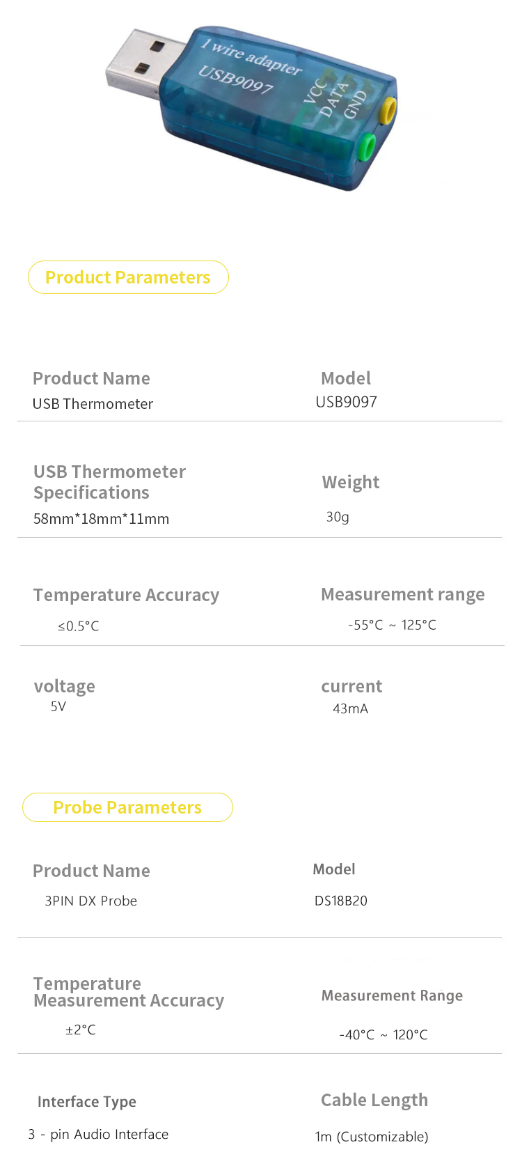The width and height of the screenshot is (522, 1157).
Task: Click the green audio jack on the adapter
Action: [365, 148]
